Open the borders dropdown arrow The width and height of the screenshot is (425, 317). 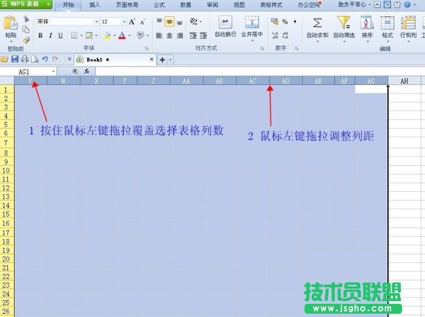pos(81,36)
